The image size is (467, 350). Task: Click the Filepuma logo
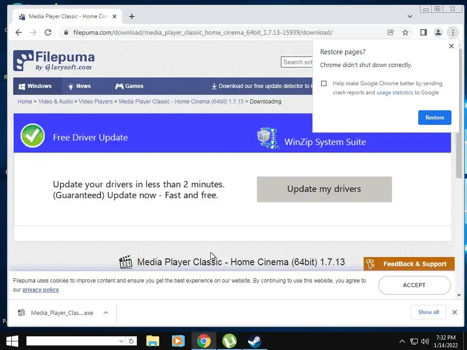[54, 61]
